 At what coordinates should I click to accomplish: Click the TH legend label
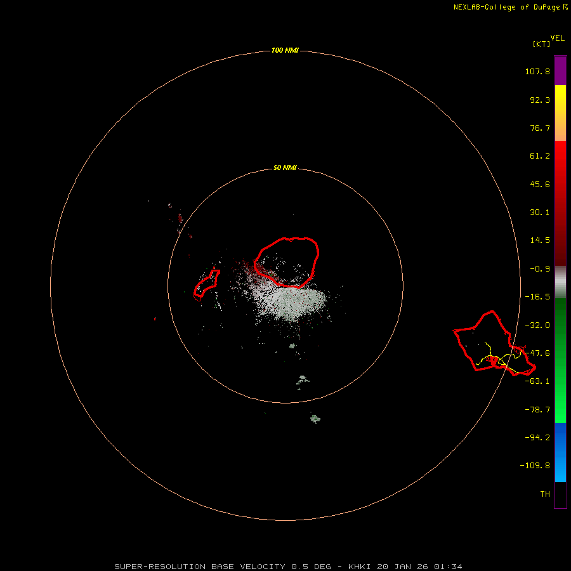pos(545,494)
